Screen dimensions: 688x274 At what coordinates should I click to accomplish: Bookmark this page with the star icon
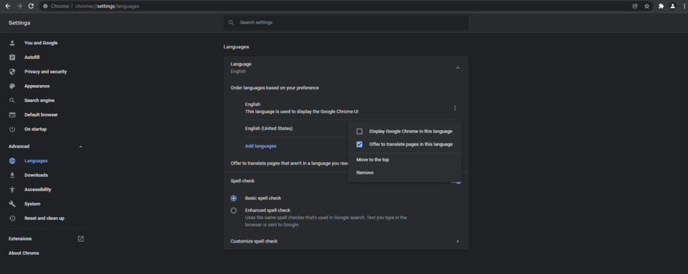pyautogui.click(x=647, y=6)
